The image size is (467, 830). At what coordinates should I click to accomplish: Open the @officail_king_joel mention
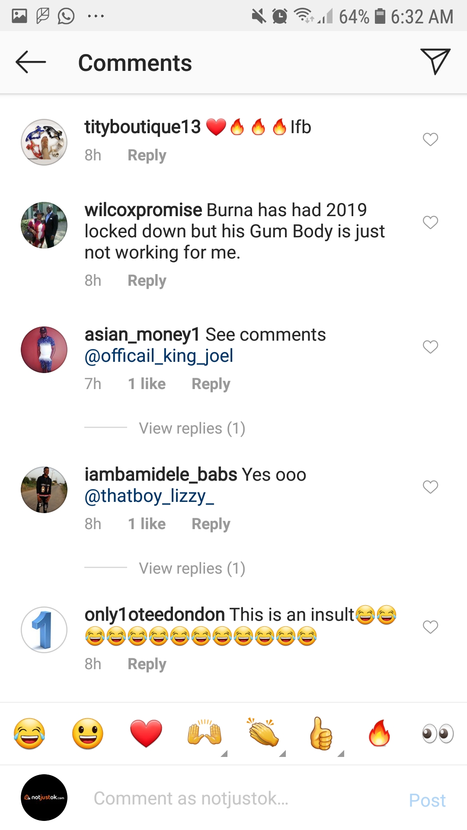(159, 356)
